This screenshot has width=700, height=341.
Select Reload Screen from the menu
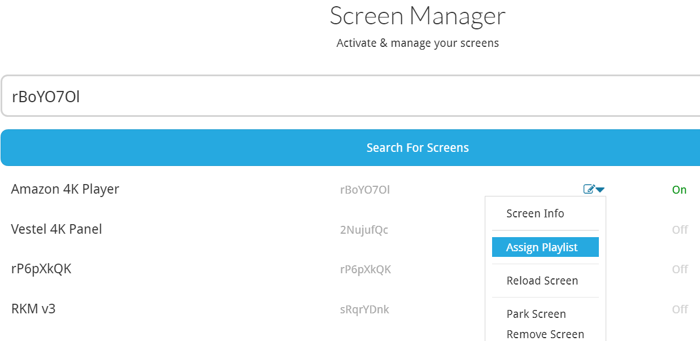(x=542, y=281)
